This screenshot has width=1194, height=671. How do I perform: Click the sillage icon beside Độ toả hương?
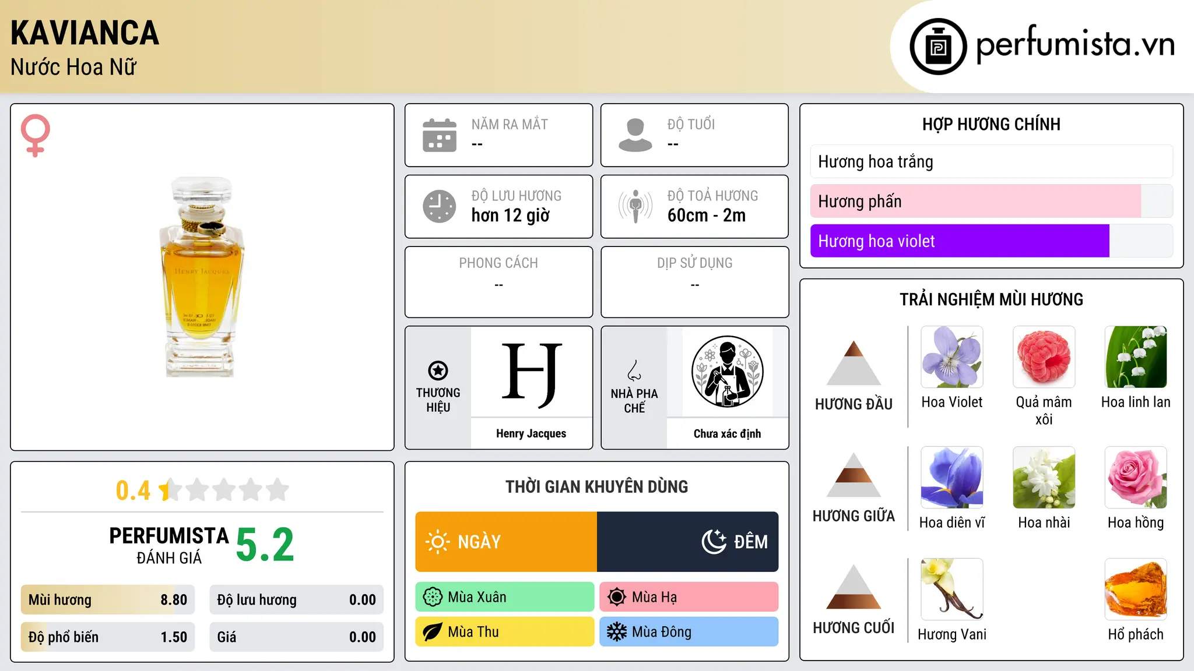click(x=635, y=206)
